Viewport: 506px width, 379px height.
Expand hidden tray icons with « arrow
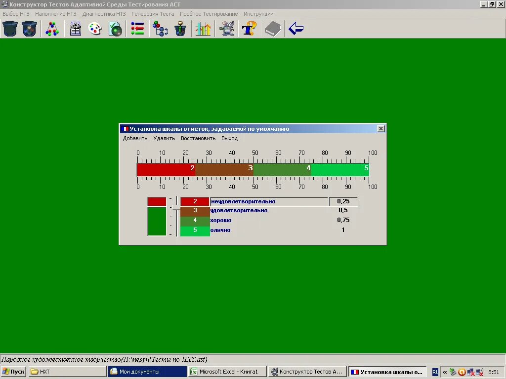click(445, 372)
